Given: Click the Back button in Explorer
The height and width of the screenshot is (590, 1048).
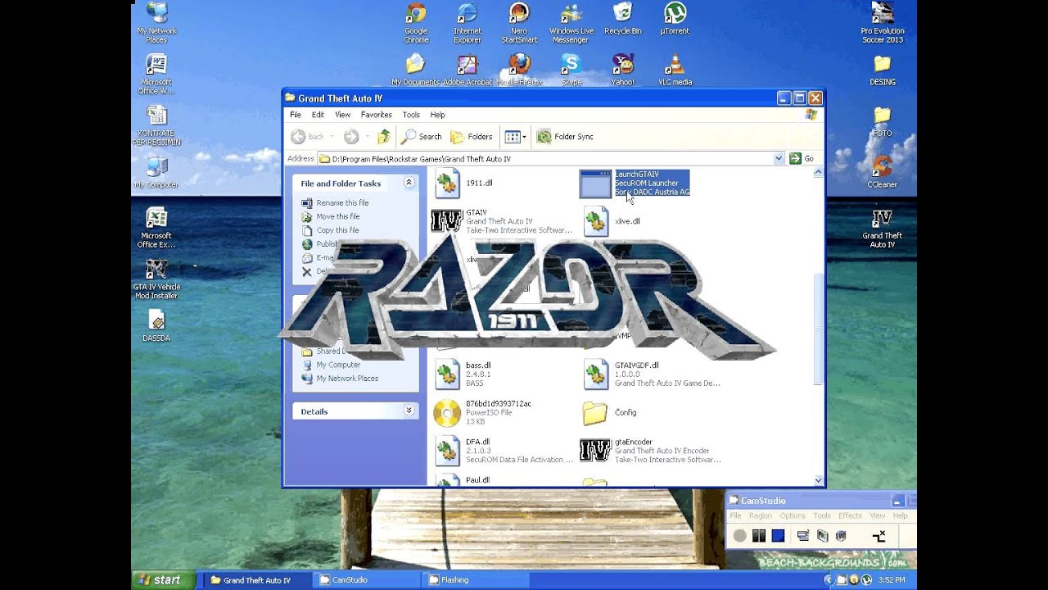Looking at the screenshot, I should click(309, 137).
